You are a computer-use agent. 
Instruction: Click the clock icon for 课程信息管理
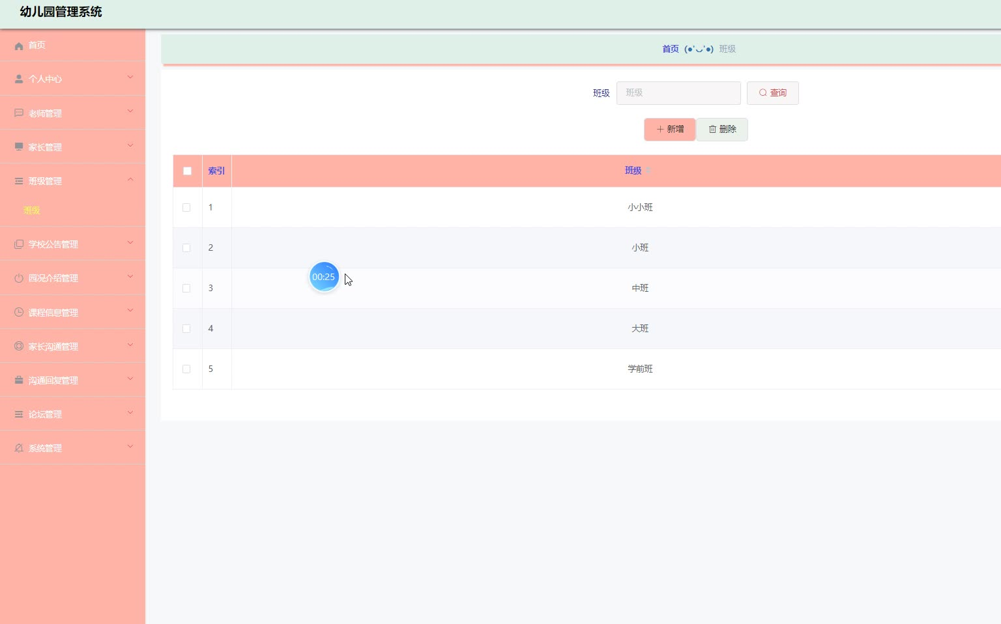tap(19, 312)
